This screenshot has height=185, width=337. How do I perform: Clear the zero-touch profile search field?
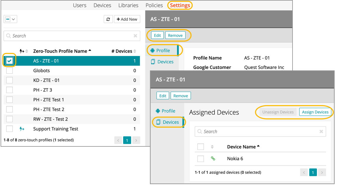135,36
